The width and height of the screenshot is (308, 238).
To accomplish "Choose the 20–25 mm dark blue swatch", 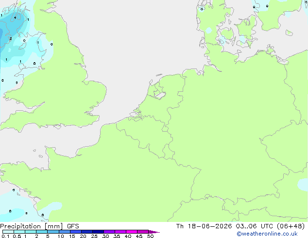I will click(87, 232).
